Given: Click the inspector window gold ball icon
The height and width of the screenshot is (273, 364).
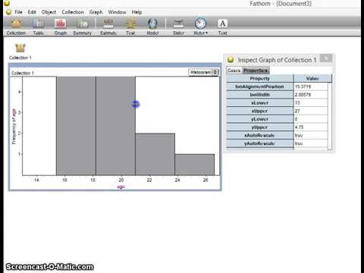Looking at the screenshot, I should pos(231,60).
